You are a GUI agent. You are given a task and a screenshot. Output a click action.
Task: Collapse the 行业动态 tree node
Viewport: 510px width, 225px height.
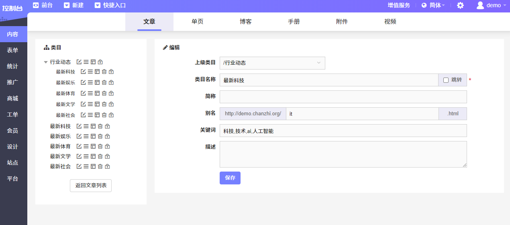[x=46, y=62]
